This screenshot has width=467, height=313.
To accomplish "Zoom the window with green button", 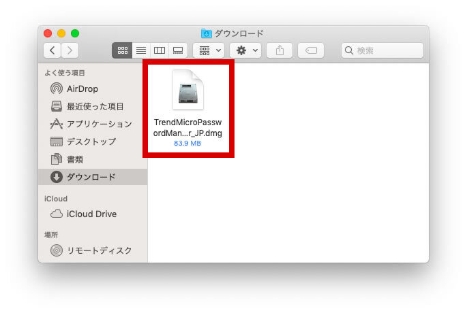I will coord(75,33).
